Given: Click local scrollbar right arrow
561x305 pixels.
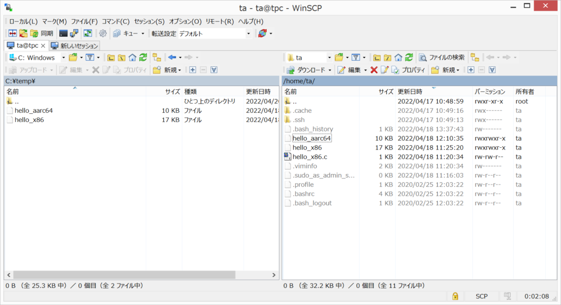Looking at the screenshot, I should point(274,275).
